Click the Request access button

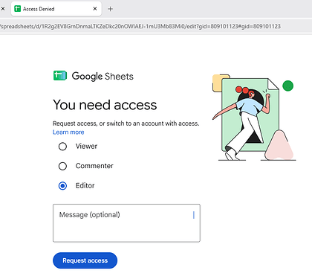point(85,260)
